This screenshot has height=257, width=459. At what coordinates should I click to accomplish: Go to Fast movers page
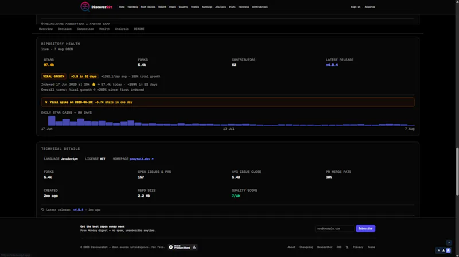point(148,7)
